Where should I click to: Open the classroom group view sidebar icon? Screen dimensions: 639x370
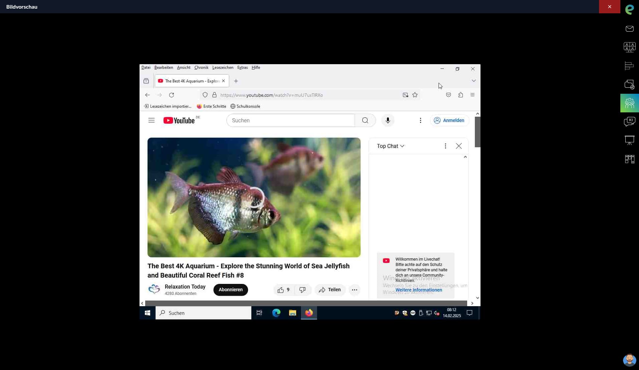click(629, 47)
